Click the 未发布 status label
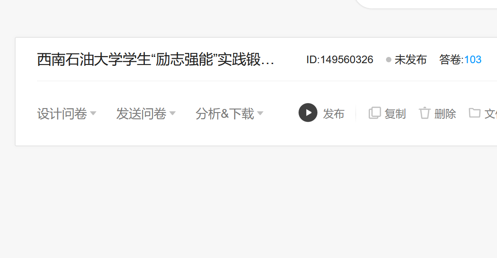 tap(411, 60)
